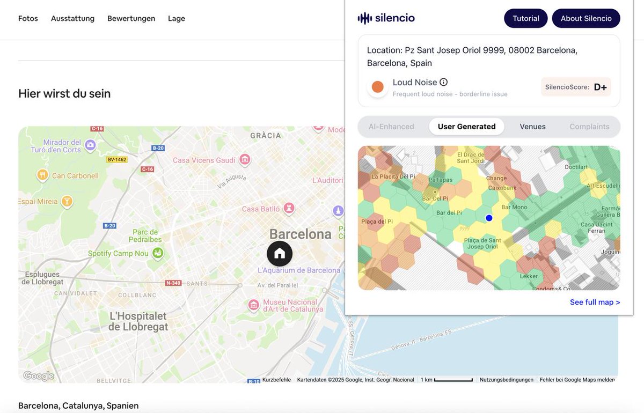This screenshot has height=413, width=644.
Task: Click the L'Aquàrium de Barcelona label
Action: pos(299,270)
